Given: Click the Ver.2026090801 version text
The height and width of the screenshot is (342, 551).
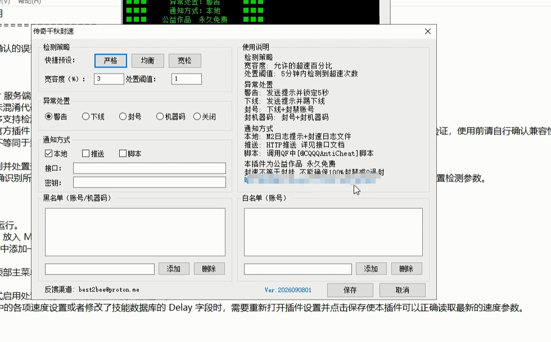Looking at the screenshot, I should click(x=288, y=290).
